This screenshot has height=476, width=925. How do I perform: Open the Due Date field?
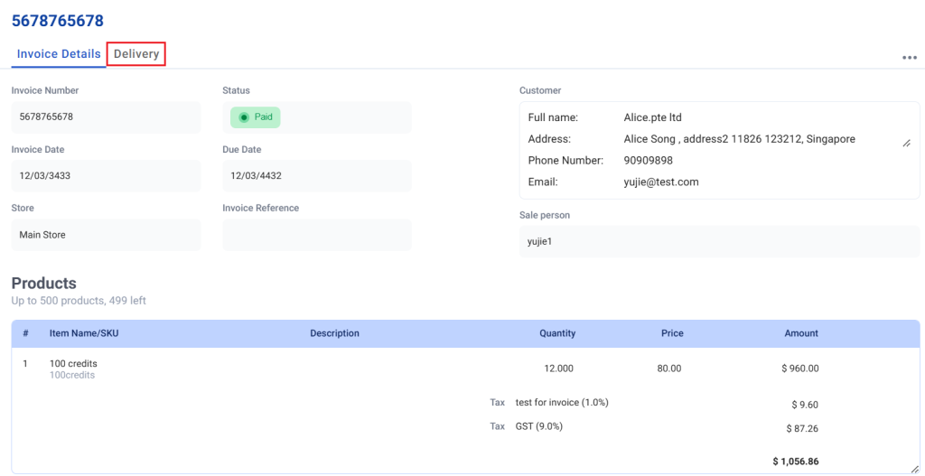point(316,176)
